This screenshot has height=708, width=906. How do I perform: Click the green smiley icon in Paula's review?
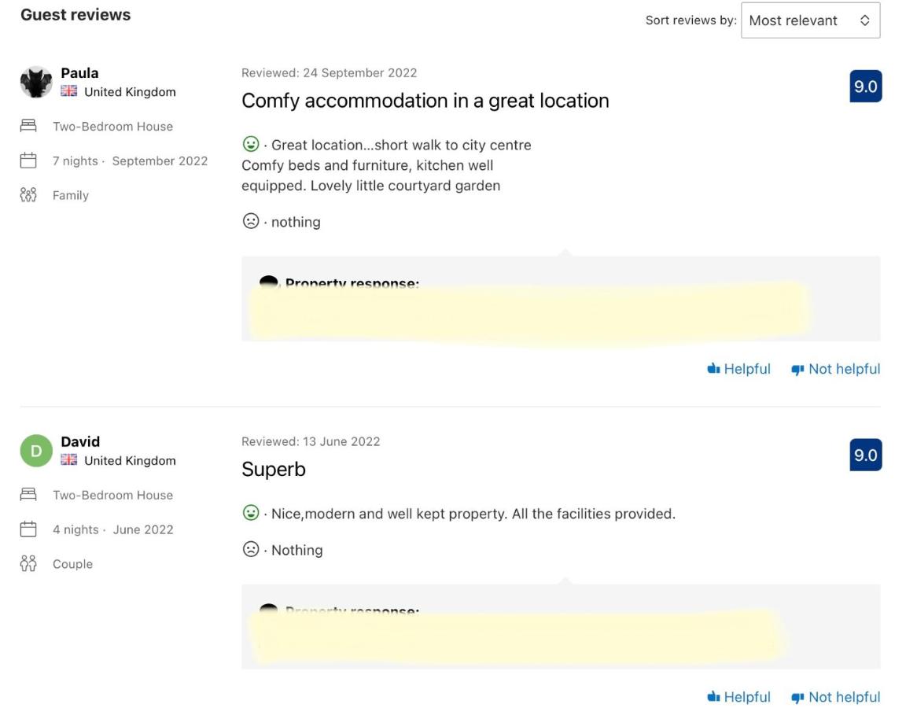coord(250,144)
